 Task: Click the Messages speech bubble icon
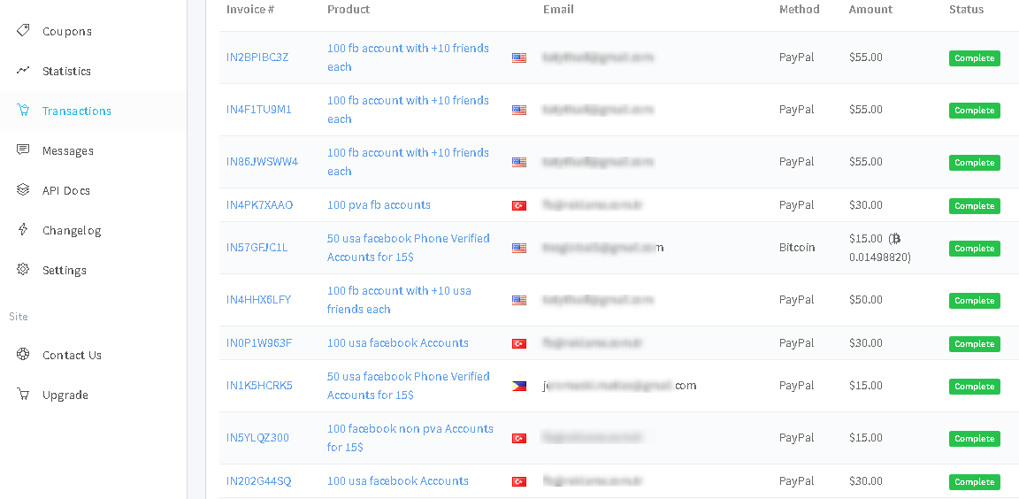(x=23, y=150)
